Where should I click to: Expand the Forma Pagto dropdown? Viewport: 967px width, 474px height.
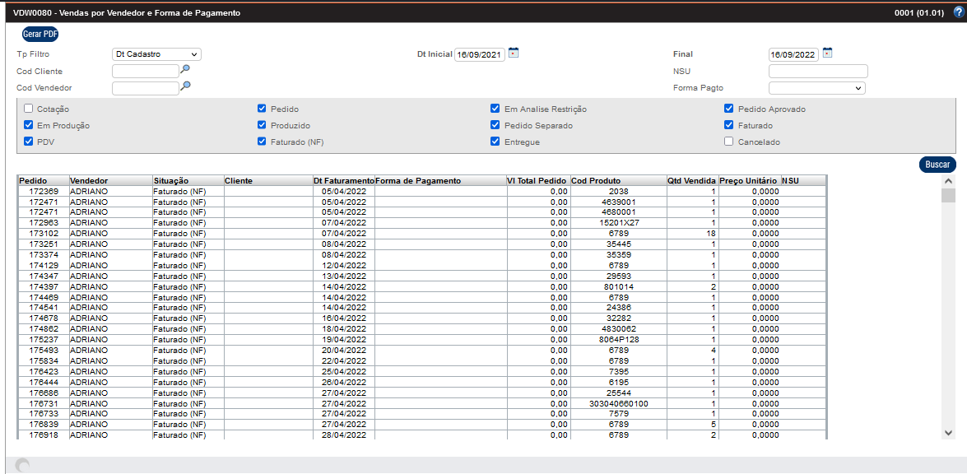click(816, 87)
